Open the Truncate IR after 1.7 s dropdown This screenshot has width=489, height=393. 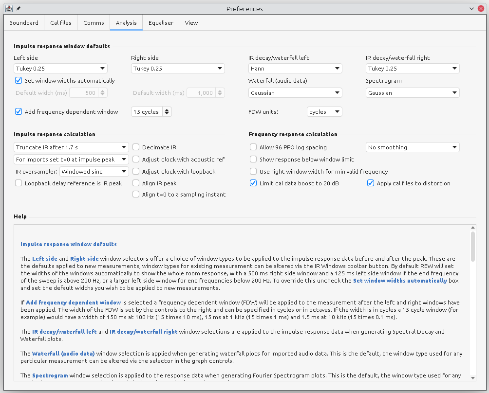click(x=71, y=147)
